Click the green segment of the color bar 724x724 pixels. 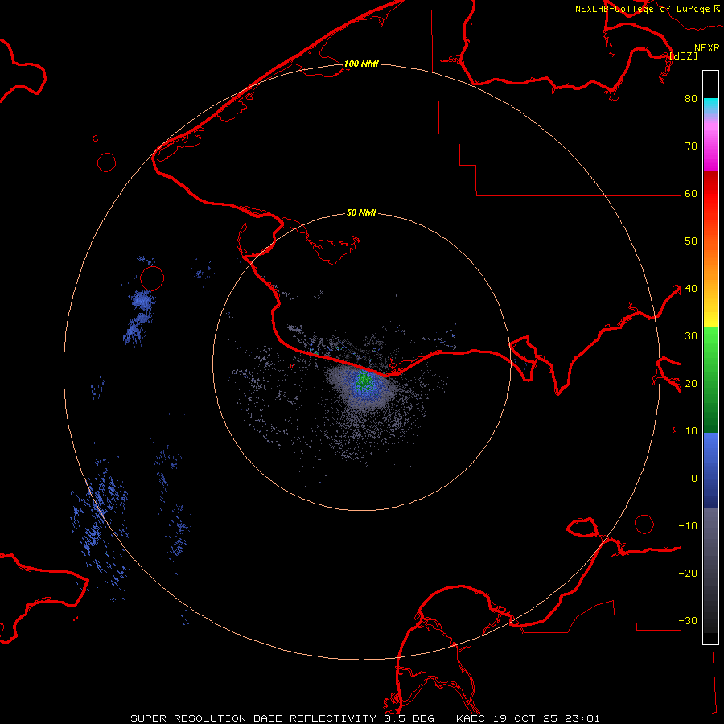[x=710, y=380]
